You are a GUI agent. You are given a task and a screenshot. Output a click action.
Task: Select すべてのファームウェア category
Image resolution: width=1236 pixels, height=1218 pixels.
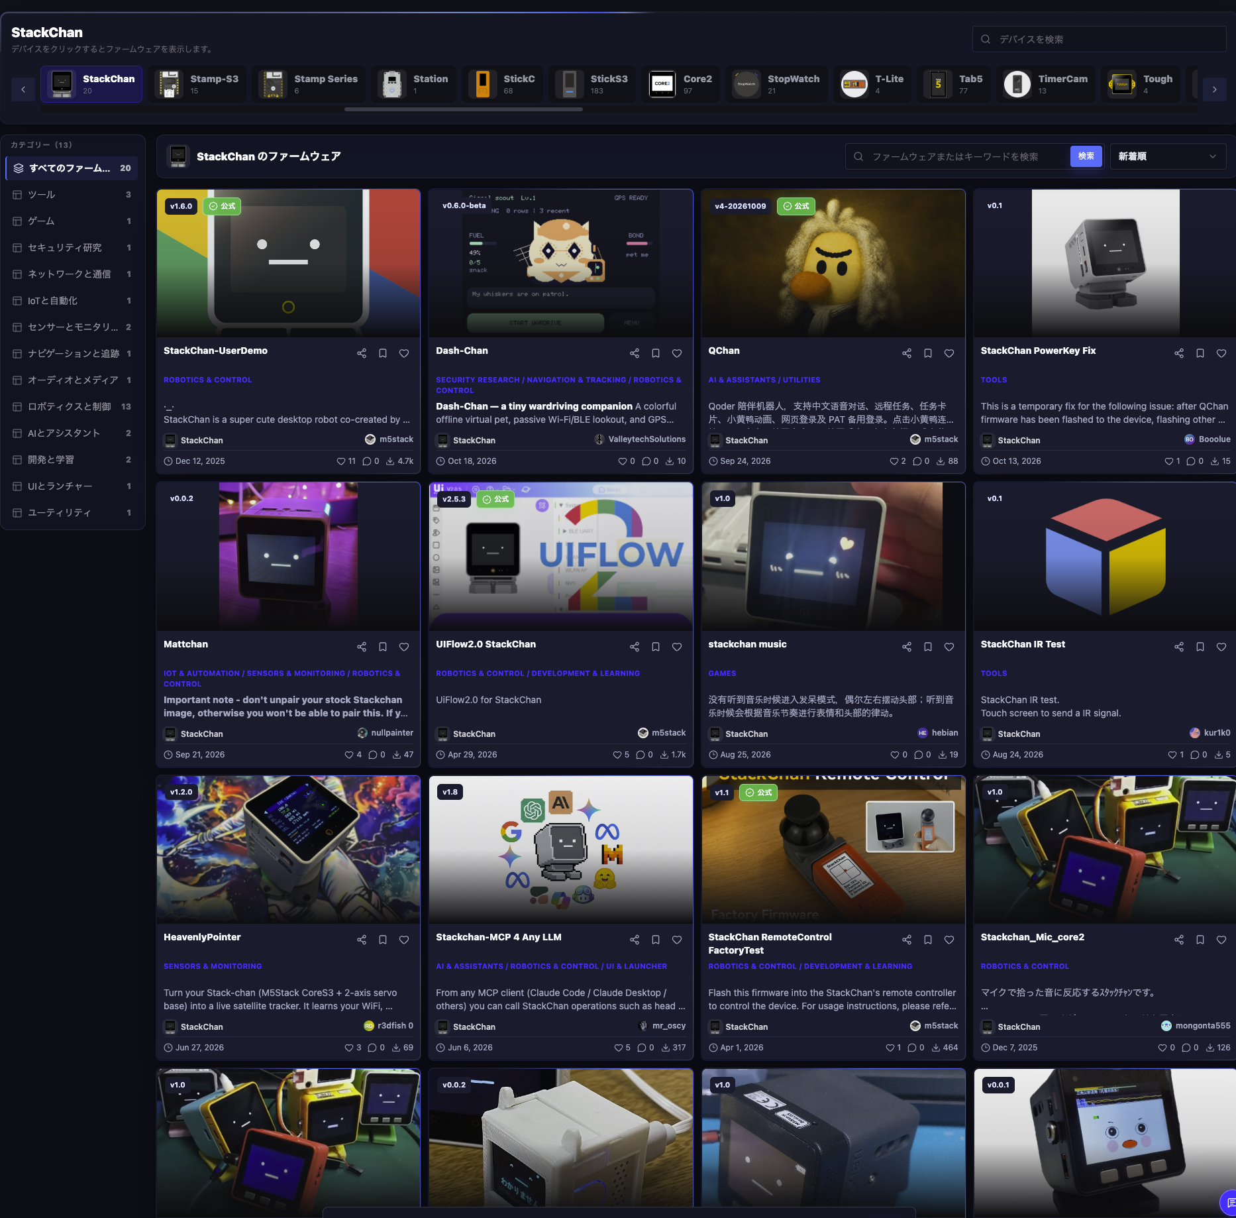[x=72, y=168]
